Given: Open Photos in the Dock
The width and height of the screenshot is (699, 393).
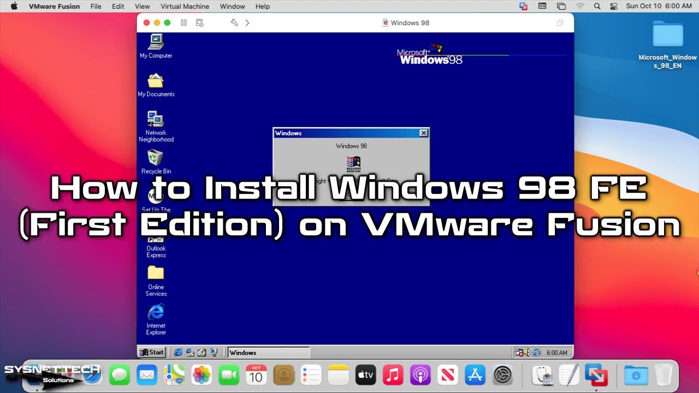Looking at the screenshot, I should pyautogui.click(x=202, y=375).
